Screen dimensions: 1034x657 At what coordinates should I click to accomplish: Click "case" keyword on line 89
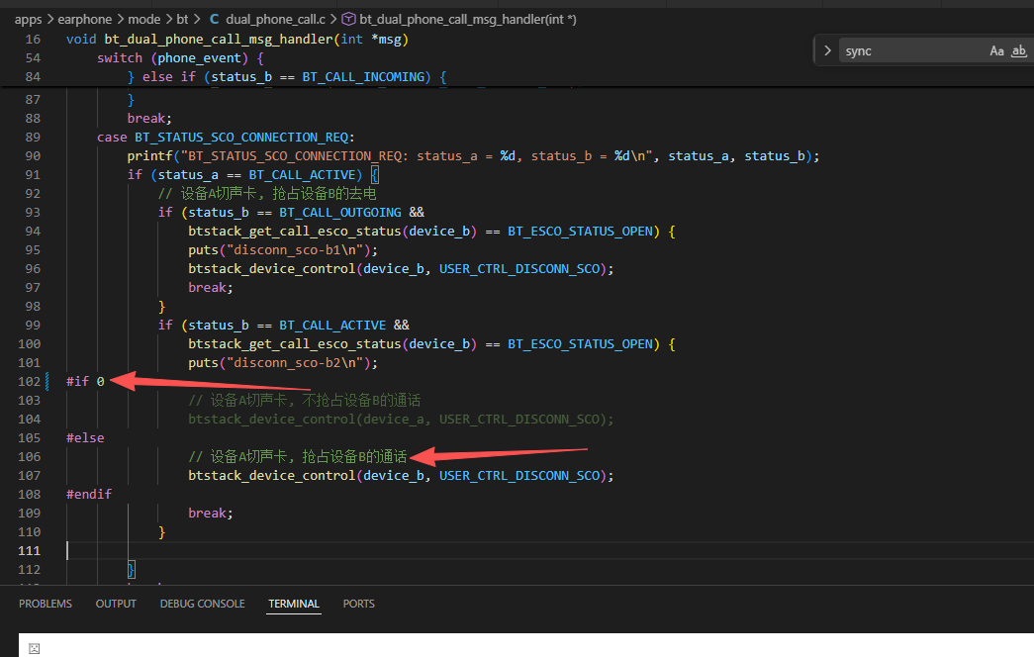(x=112, y=138)
